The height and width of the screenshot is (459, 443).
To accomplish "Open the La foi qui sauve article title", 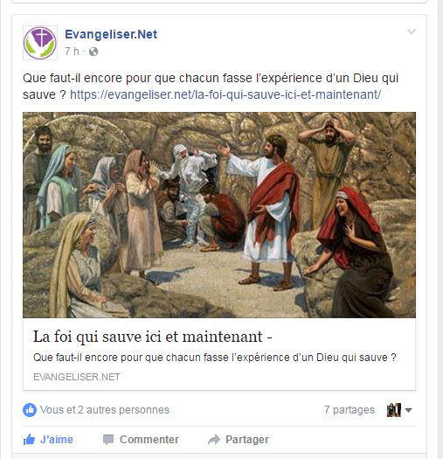I will (153, 337).
